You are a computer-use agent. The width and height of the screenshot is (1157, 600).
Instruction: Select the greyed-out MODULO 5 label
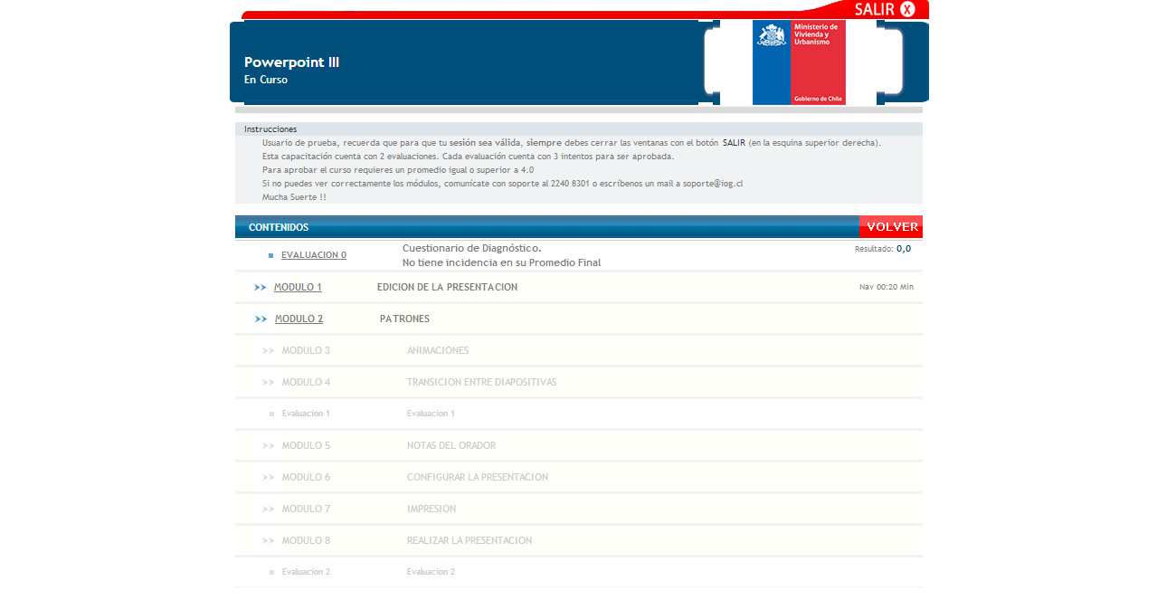click(306, 445)
